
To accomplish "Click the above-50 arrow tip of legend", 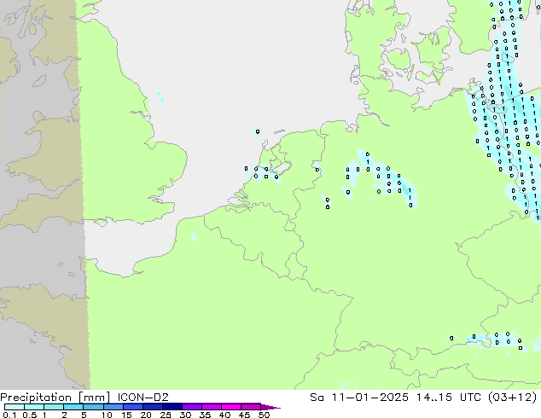I will click(x=270, y=407).
